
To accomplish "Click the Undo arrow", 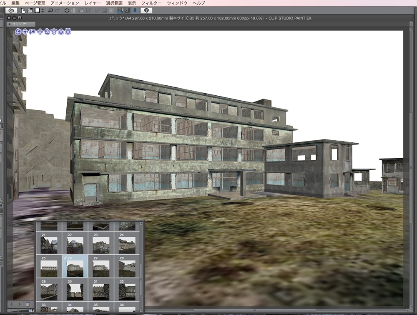I will click(x=50, y=11).
